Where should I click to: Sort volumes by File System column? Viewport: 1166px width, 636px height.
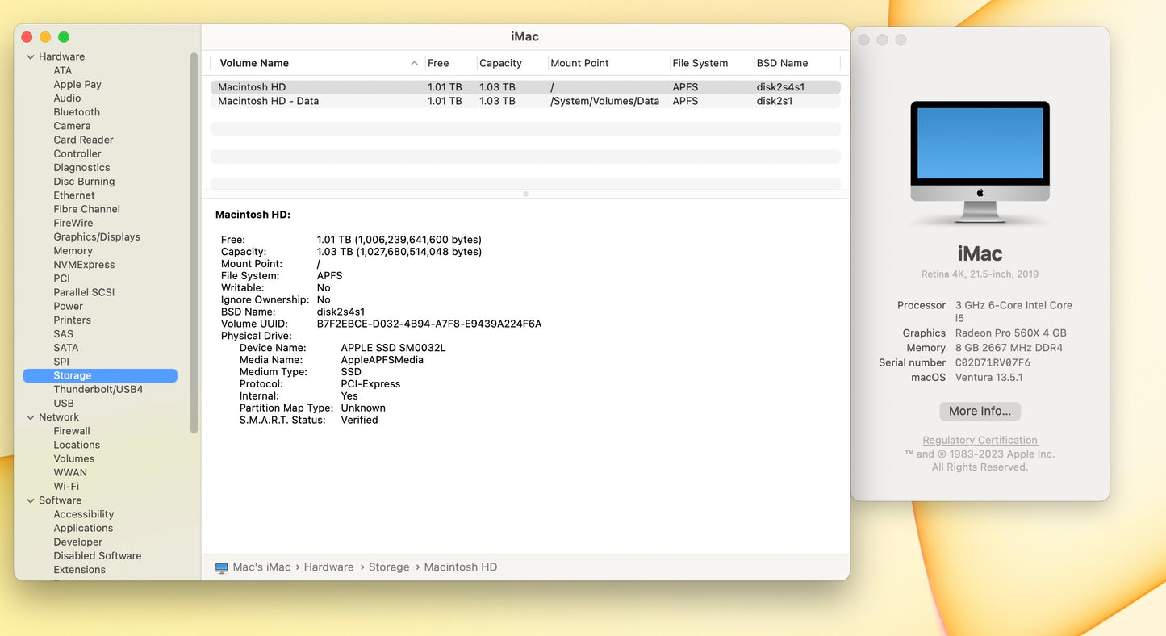[700, 63]
